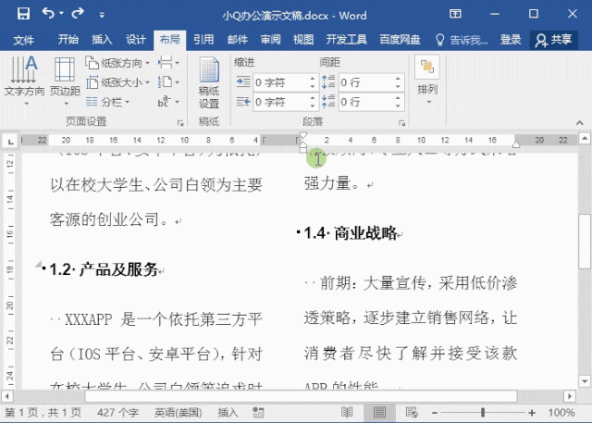592x423 pixels.
Task: Switch to the 设计 tab
Action: pyautogui.click(x=136, y=40)
